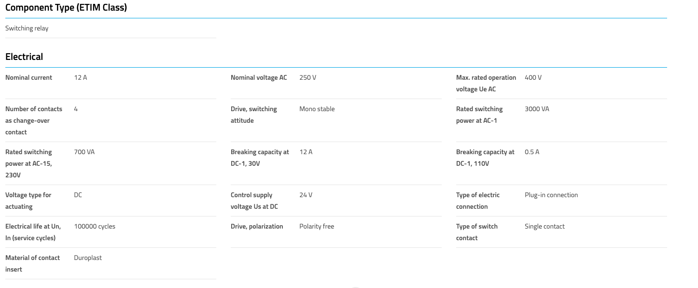Click the 'Plug-in connection' value

click(551, 195)
